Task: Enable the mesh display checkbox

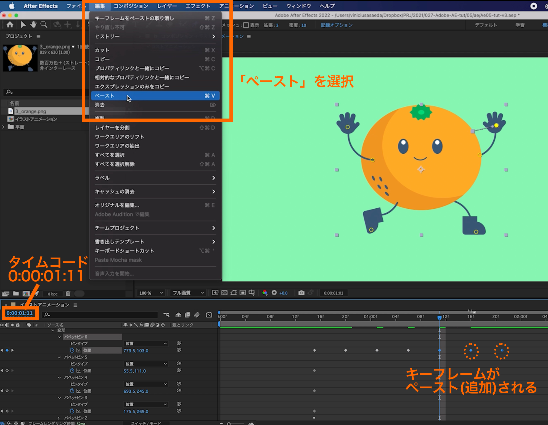Action: pyautogui.click(x=246, y=25)
